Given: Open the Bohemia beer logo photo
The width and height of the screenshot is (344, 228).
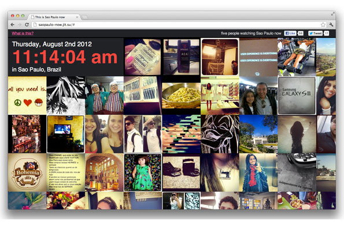Looking at the screenshot, I should click(x=27, y=173).
